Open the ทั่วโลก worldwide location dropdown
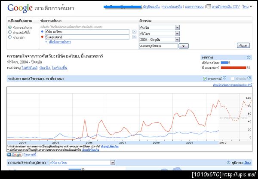The height and width of the screenshot is (179, 258). point(159,33)
